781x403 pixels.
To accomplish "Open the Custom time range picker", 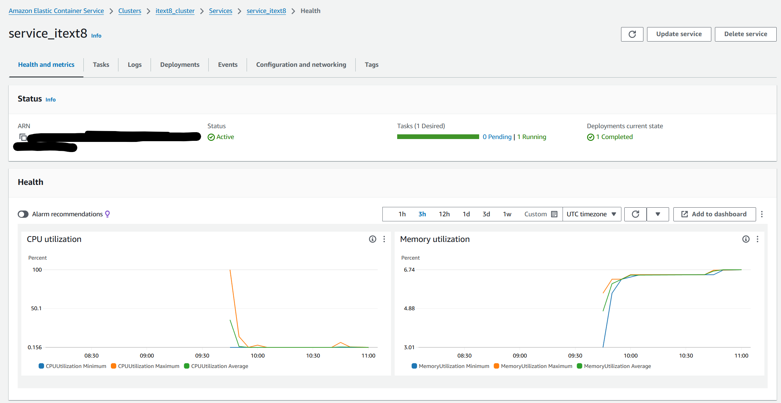I will [541, 214].
